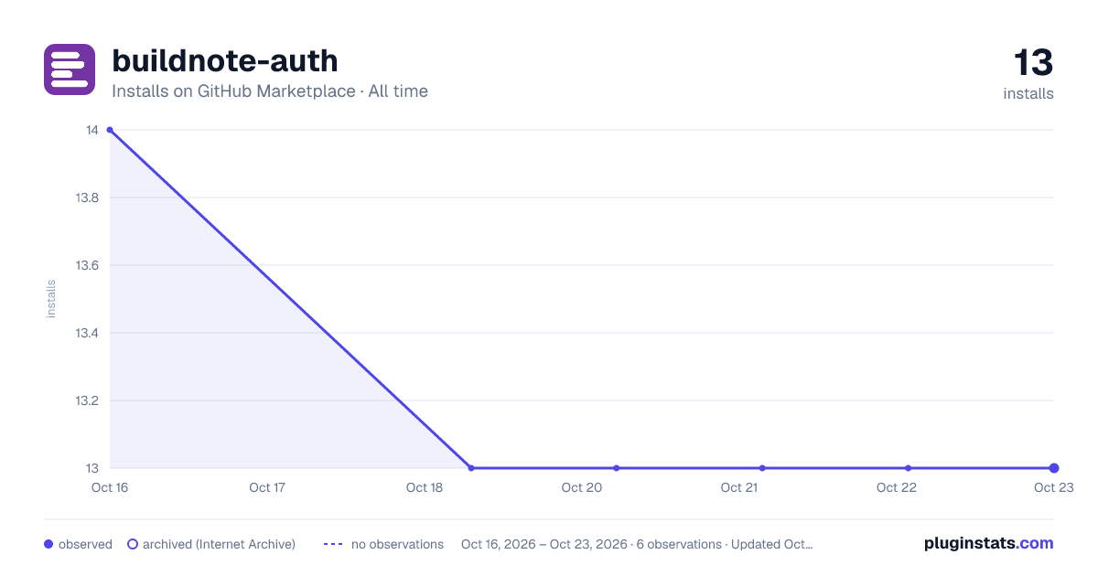Click the 'observed' legend label
Image resolution: width=1098 pixels, height=576 pixels.
pos(85,544)
